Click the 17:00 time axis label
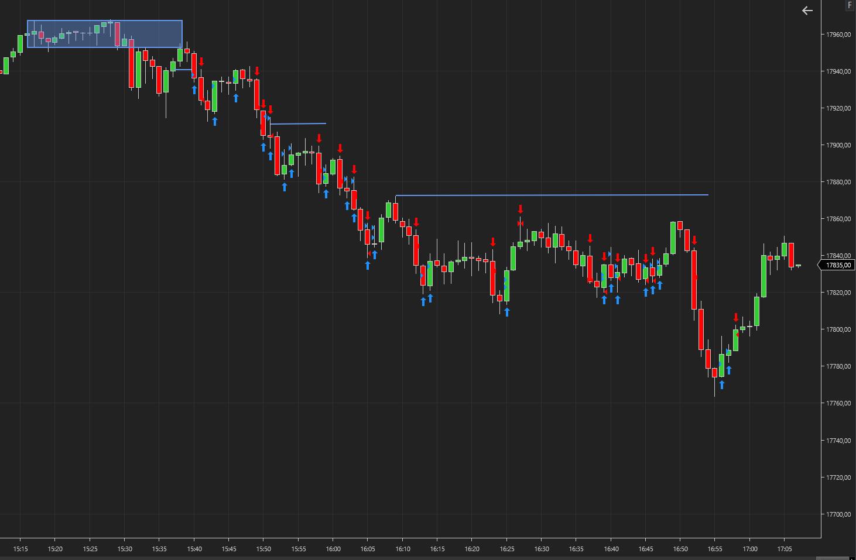Viewport: 856px width, 560px height. click(750, 549)
